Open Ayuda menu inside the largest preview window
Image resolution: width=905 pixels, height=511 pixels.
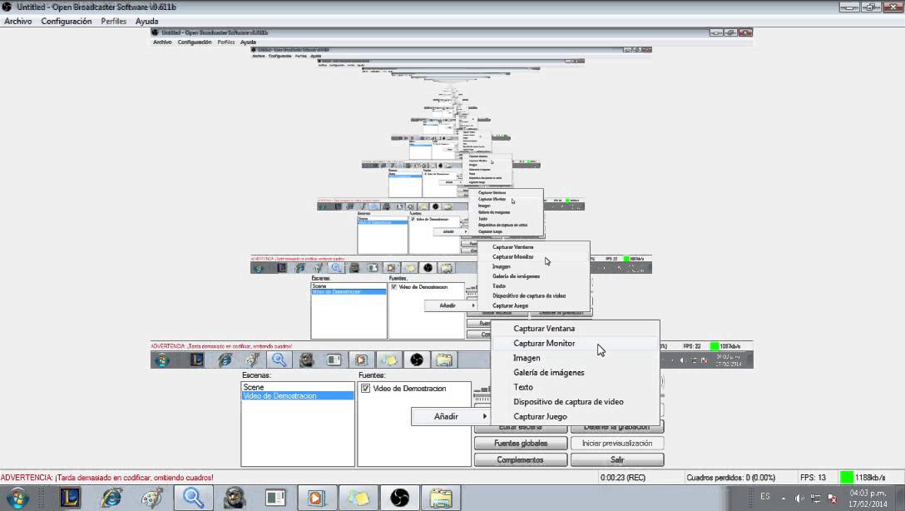[248, 42]
